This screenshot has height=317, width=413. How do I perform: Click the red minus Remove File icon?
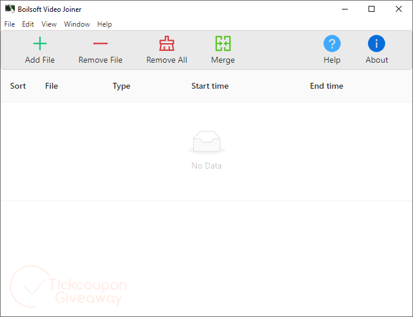point(100,43)
